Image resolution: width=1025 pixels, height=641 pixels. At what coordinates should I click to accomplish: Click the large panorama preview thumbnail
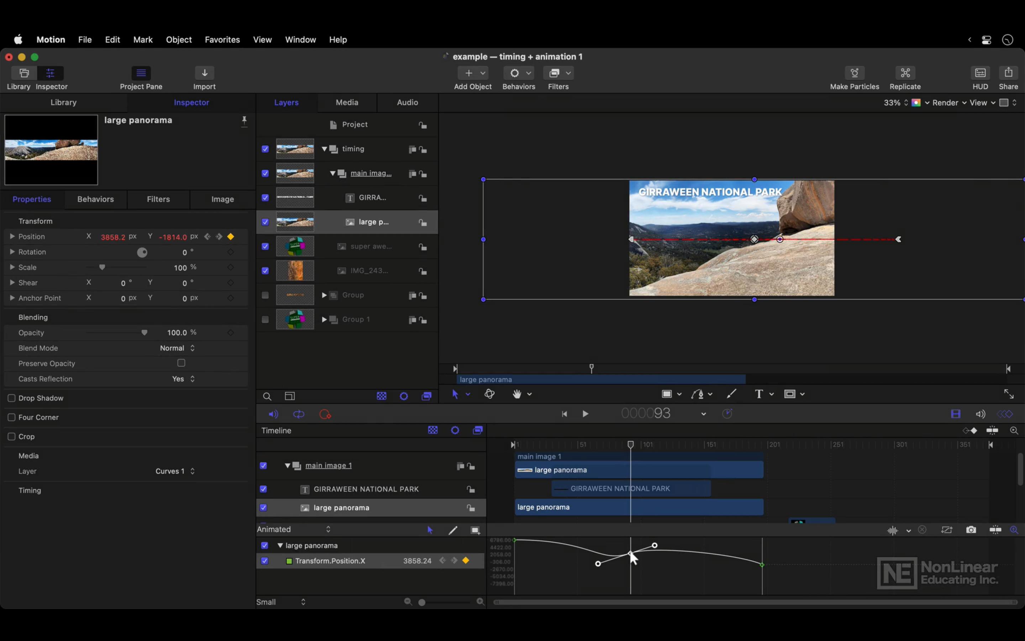(51, 150)
